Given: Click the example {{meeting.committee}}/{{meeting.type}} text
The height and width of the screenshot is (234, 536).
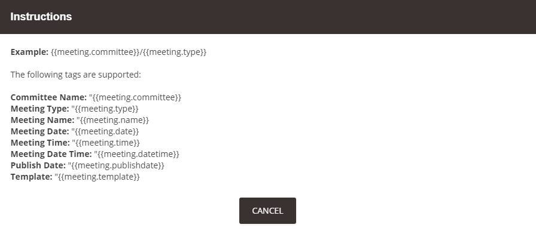Looking at the screenshot, I should (129, 52).
